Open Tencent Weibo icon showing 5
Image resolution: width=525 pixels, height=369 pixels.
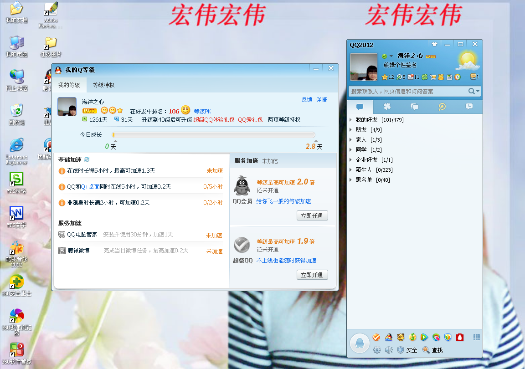pos(399,77)
